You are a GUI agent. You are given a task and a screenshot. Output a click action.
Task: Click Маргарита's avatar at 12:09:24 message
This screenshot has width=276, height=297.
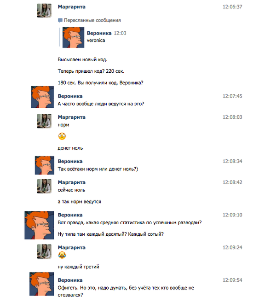[44, 251]
